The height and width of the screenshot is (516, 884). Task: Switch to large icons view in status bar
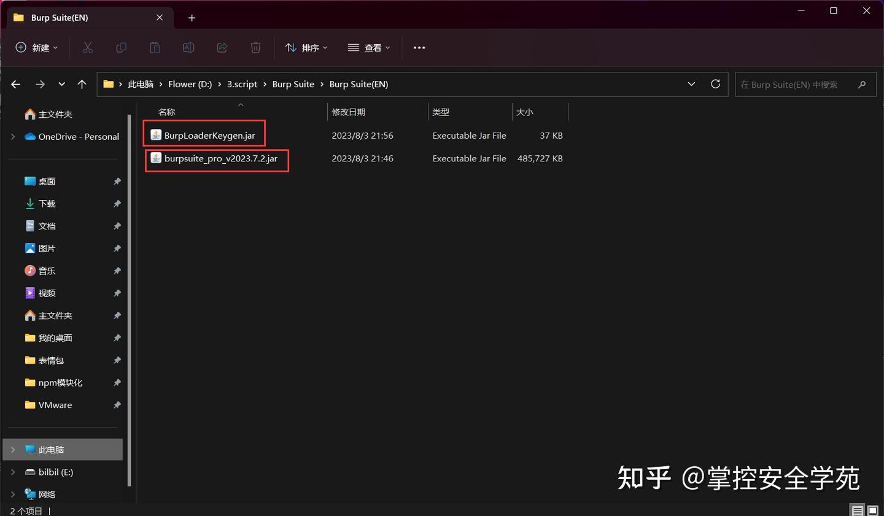[872, 510]
